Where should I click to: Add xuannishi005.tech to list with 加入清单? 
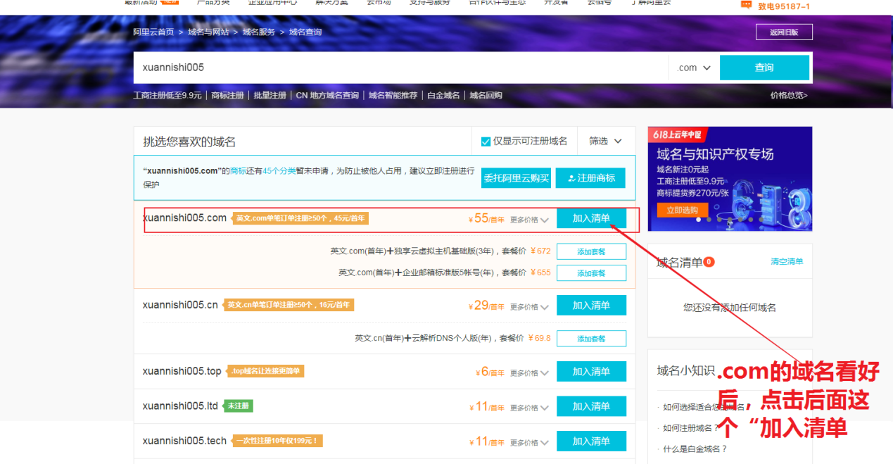(591, 441)
